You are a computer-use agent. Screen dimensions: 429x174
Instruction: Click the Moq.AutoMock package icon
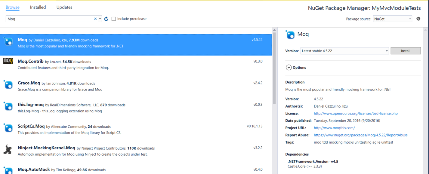(x=8, y=170)
